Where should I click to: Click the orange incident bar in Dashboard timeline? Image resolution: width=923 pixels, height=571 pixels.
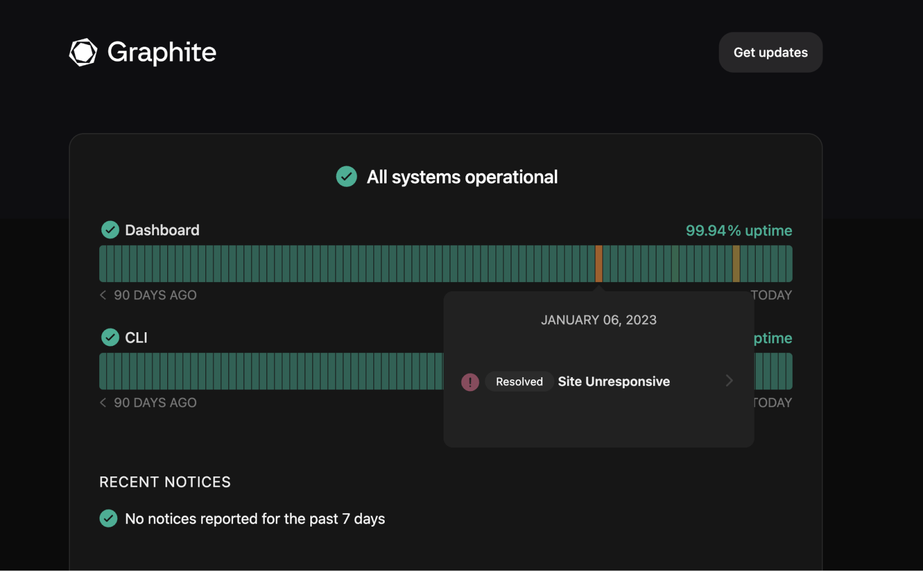[x=599, y=264]
